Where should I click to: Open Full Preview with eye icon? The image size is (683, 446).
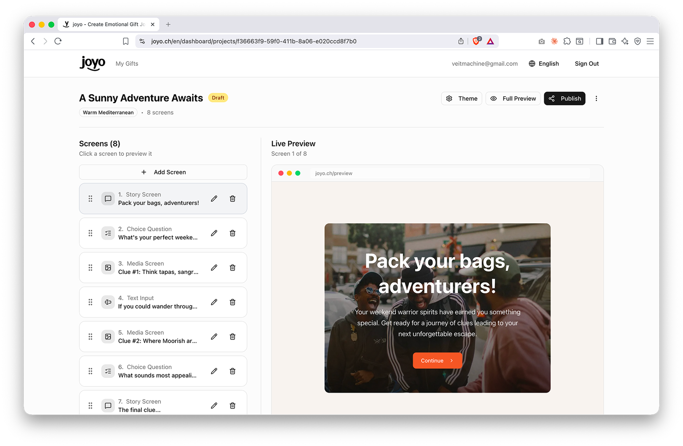pyautogui.click(x=513, y=99)
